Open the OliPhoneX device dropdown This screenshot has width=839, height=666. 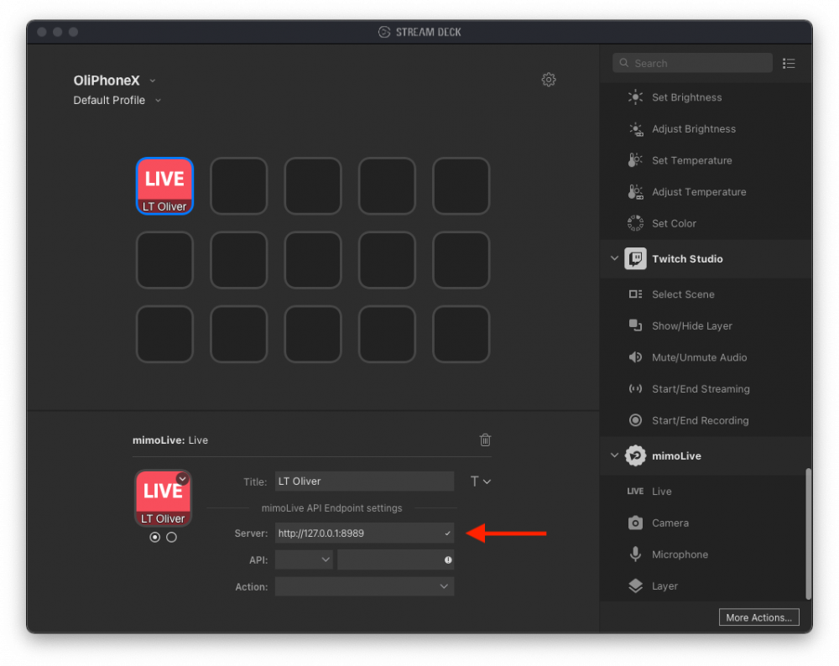tap(153, 81)
